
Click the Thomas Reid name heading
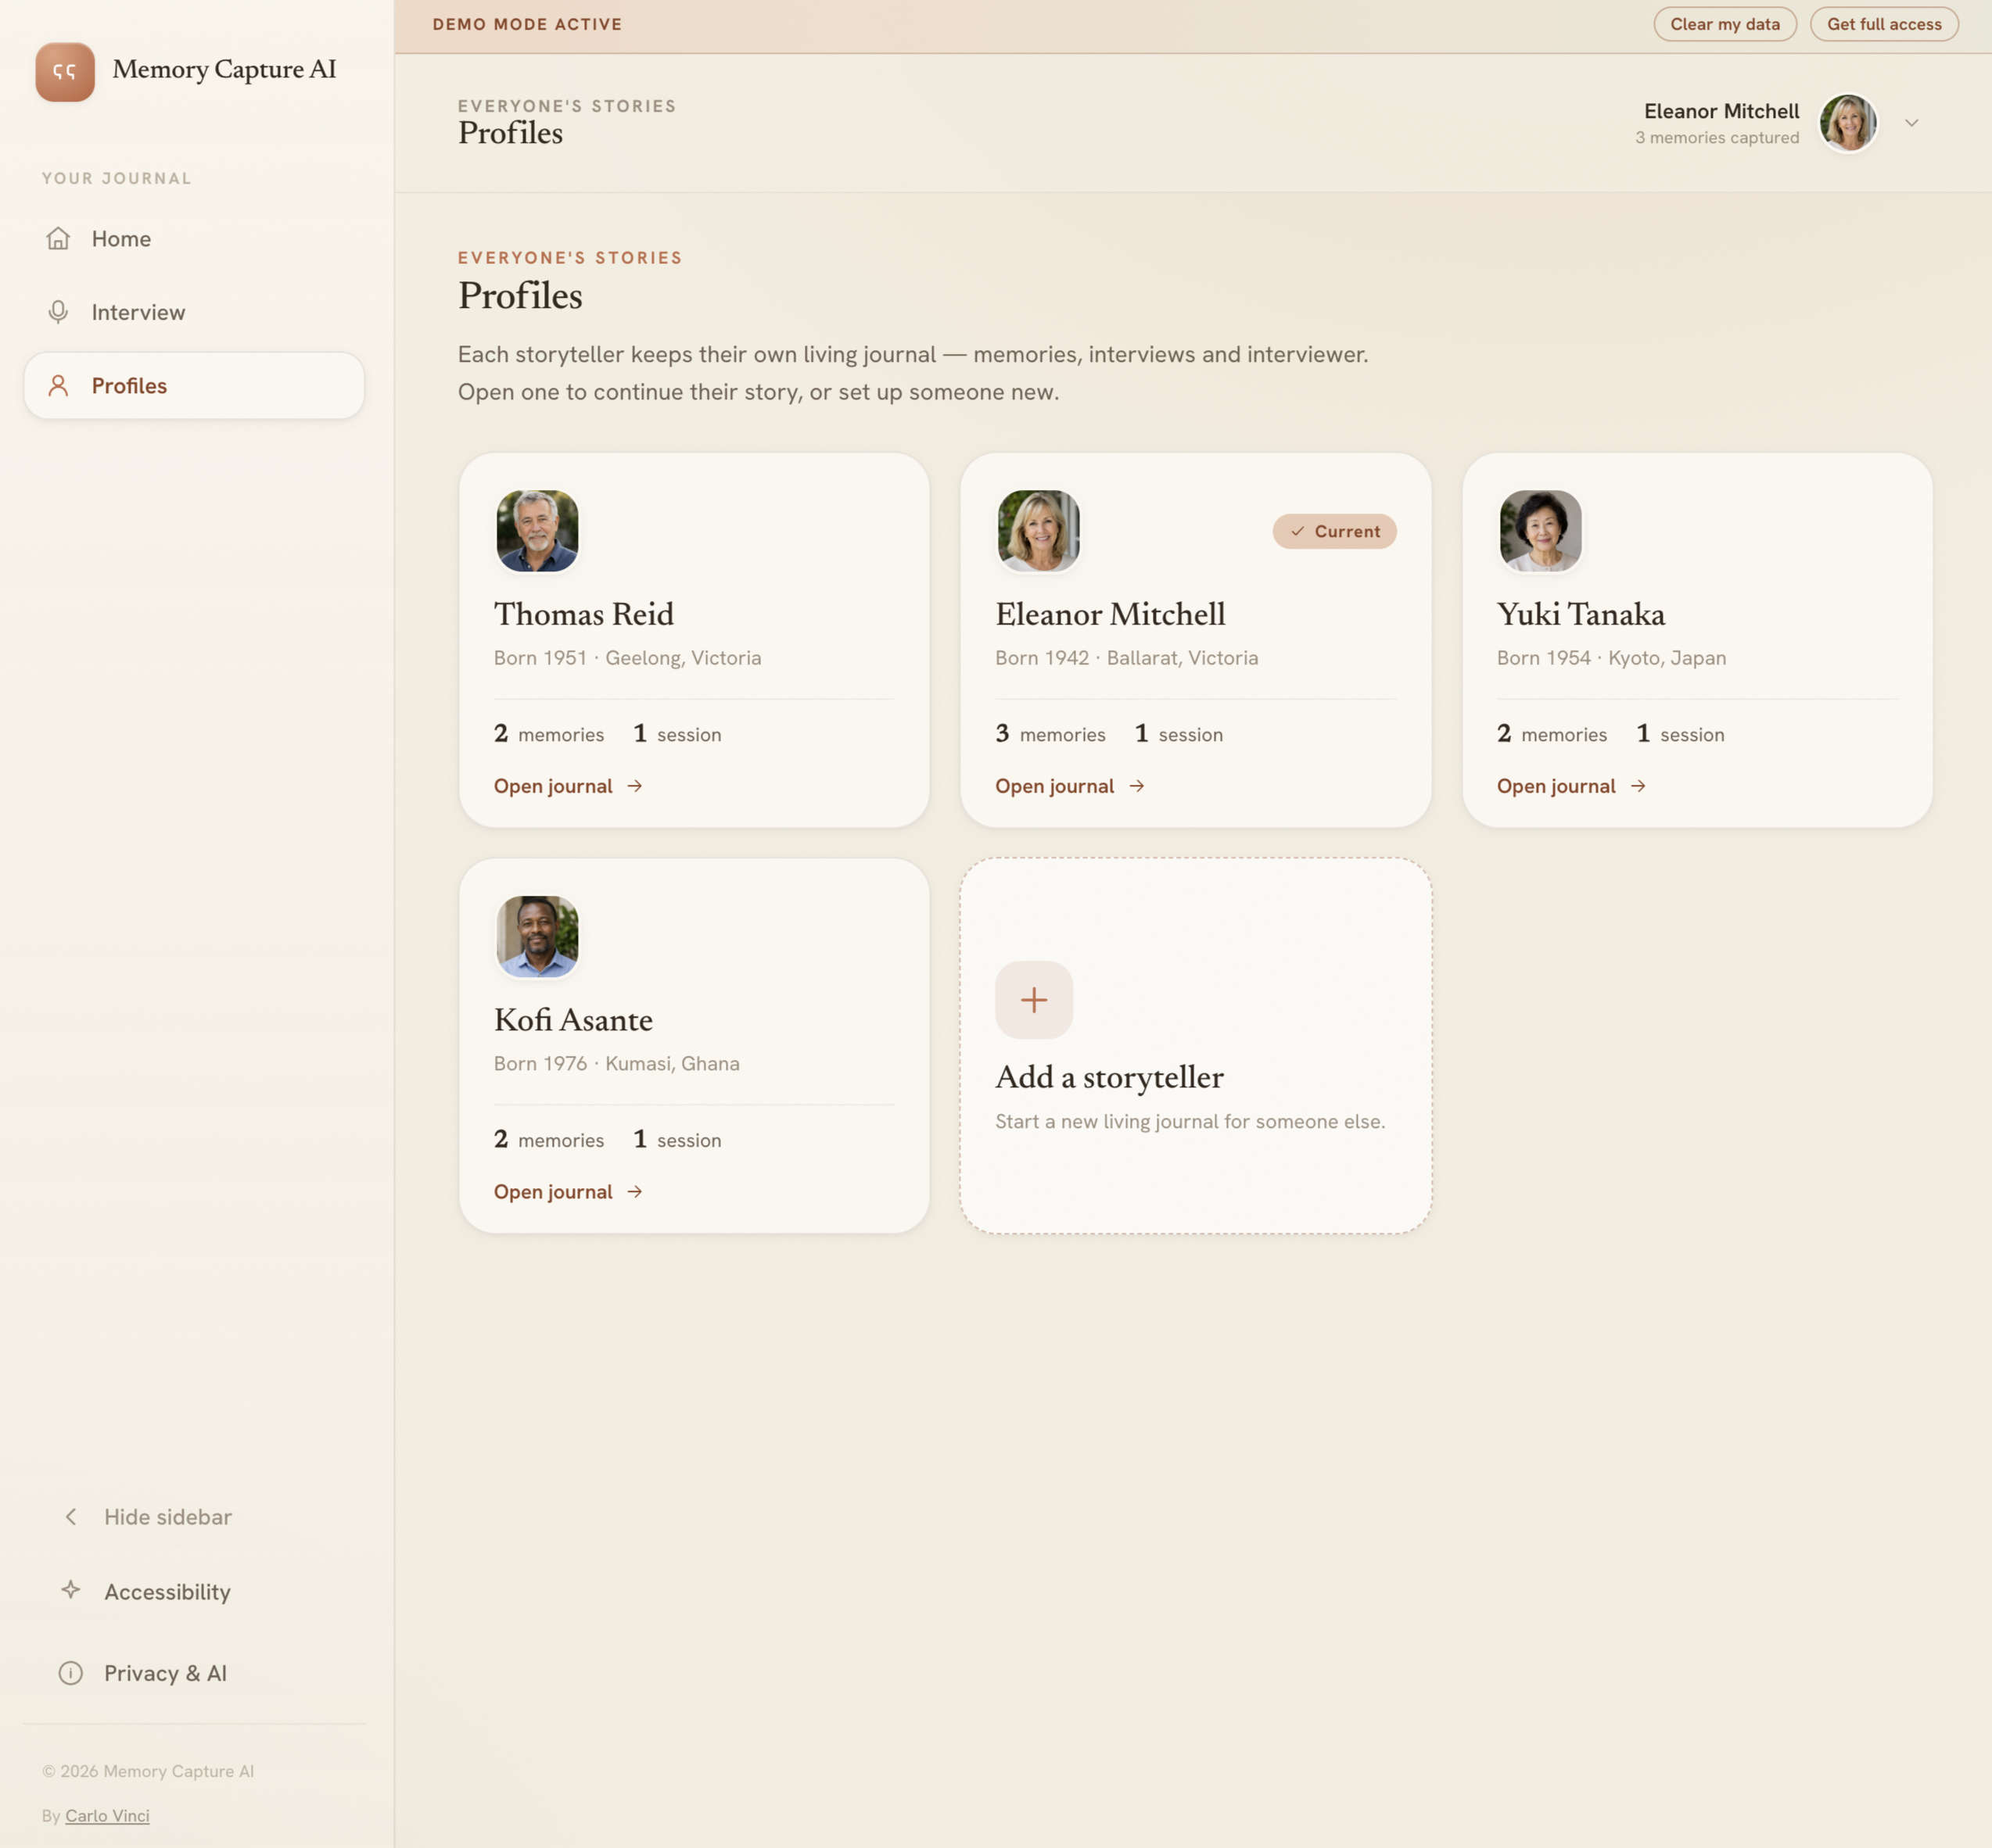point(583,614)
